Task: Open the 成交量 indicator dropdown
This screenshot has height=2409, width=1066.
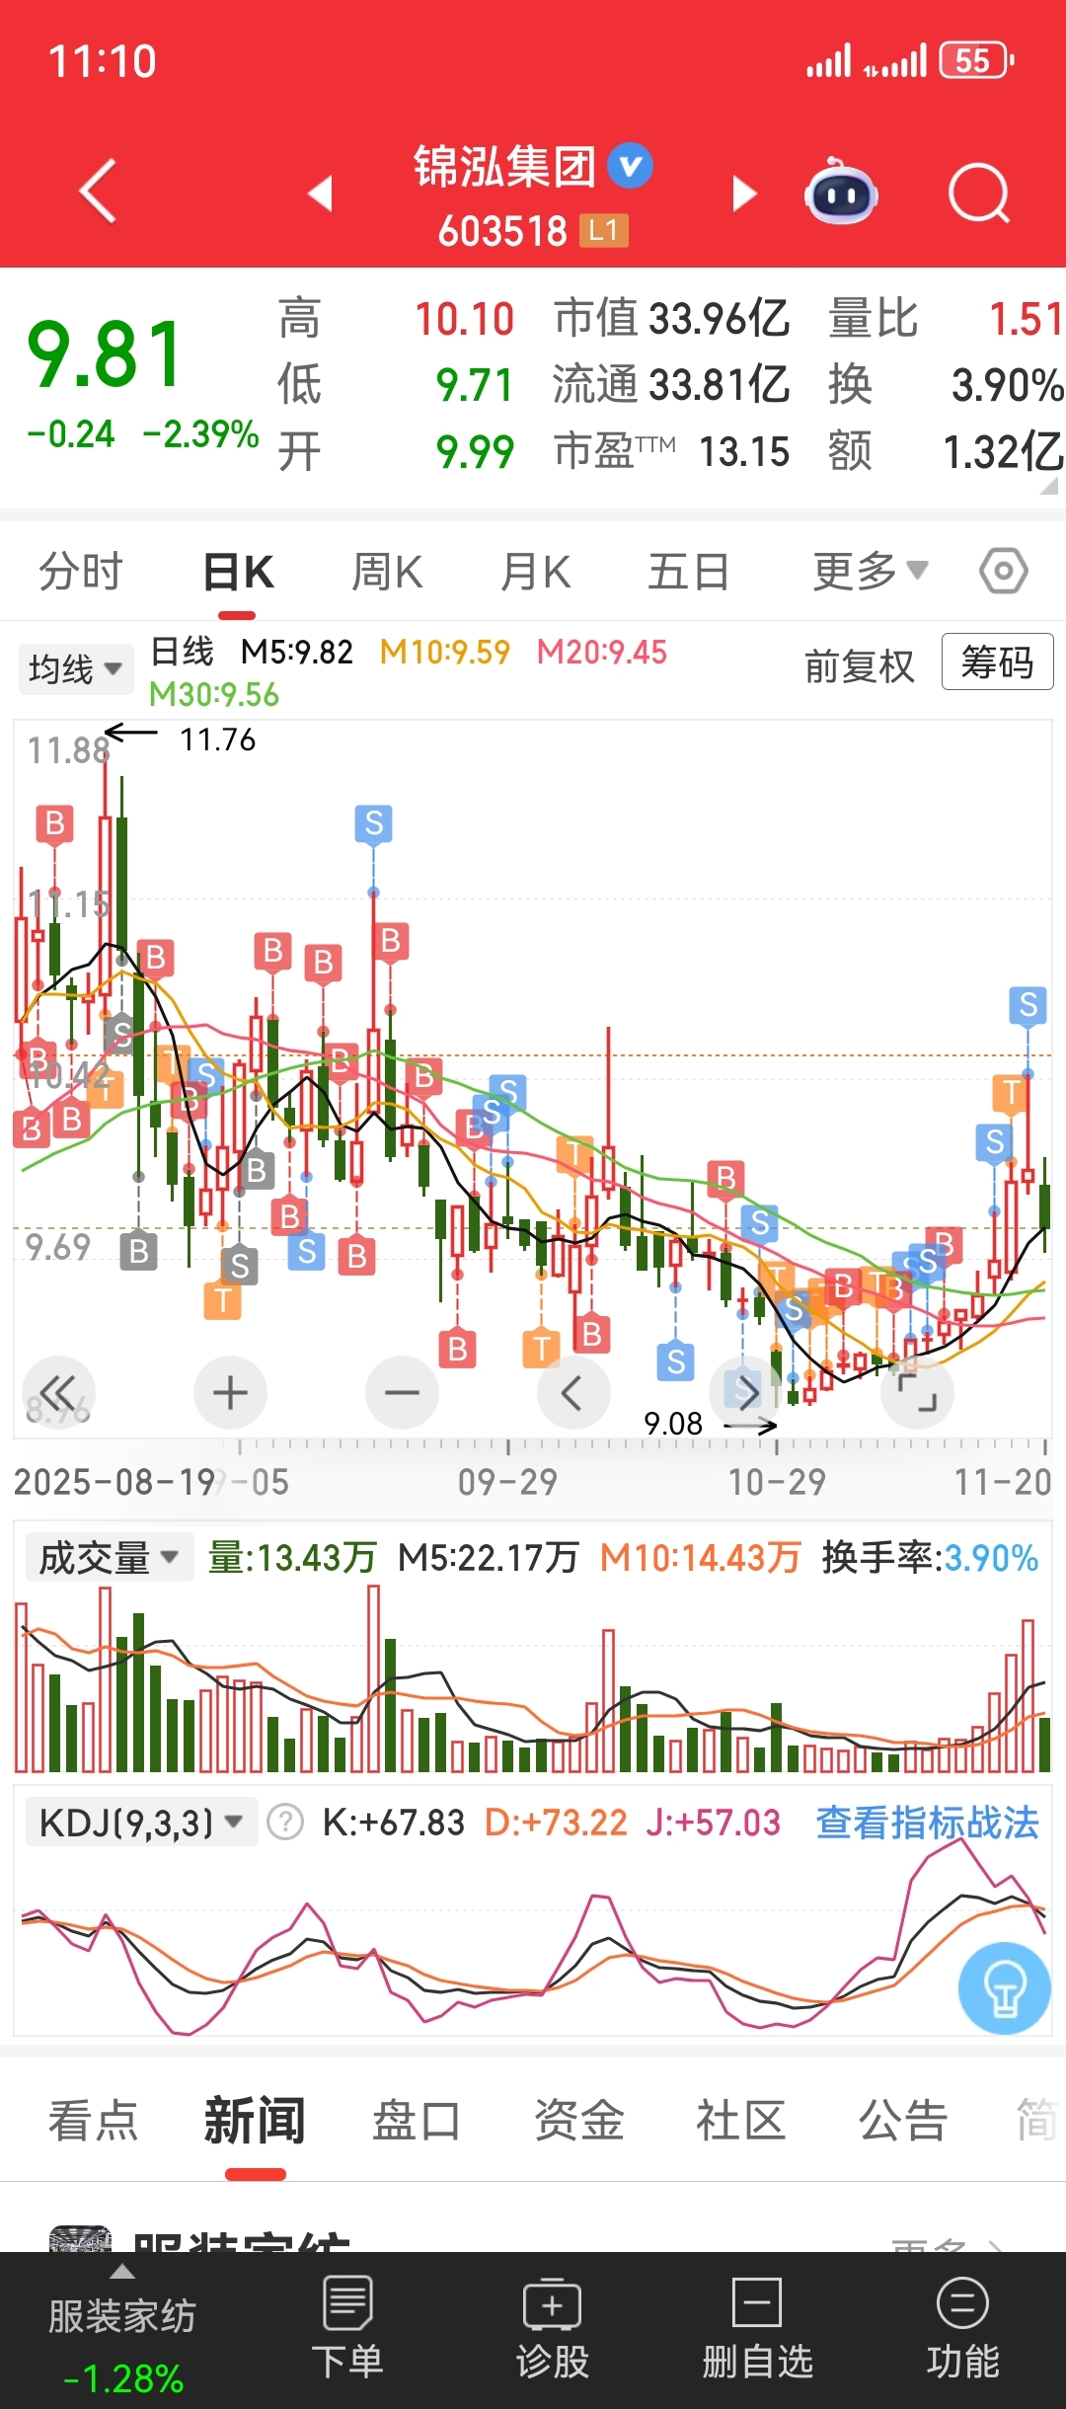Action: (x=109, y=1558)
